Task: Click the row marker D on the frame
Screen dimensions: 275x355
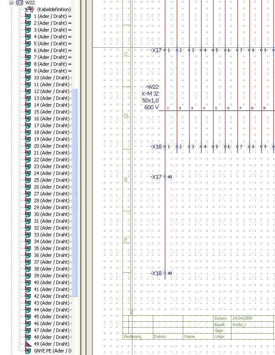Action: [126, 116]
